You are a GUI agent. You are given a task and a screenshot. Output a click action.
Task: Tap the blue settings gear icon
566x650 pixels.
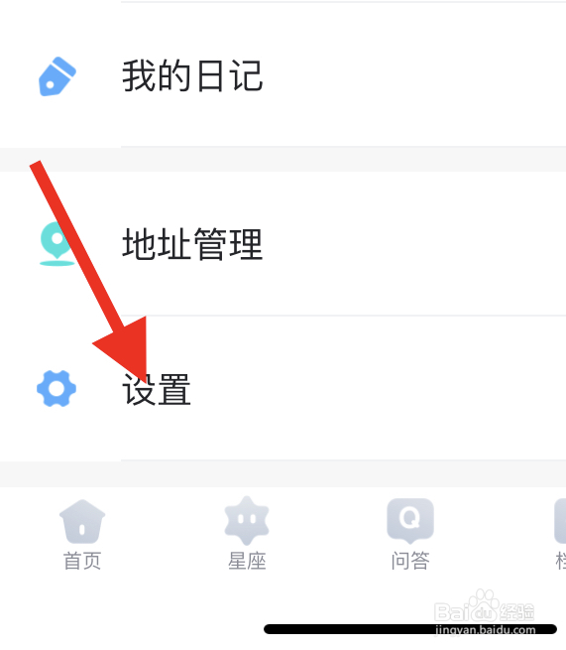click(x=57, y=388)
